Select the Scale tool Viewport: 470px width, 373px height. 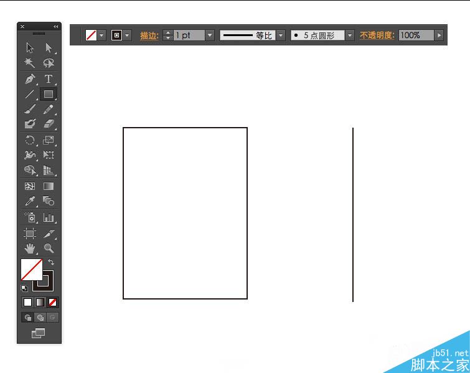pyautogui.click(x=49, y=140)
